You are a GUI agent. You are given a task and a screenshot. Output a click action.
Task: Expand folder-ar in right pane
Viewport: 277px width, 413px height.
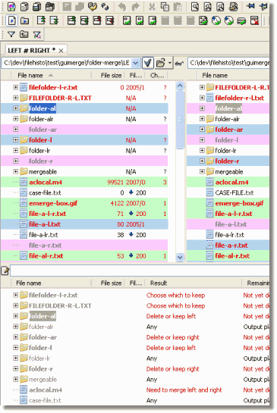pos(202,130)
